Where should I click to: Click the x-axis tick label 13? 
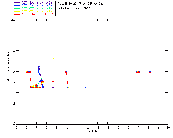point(97,127)
